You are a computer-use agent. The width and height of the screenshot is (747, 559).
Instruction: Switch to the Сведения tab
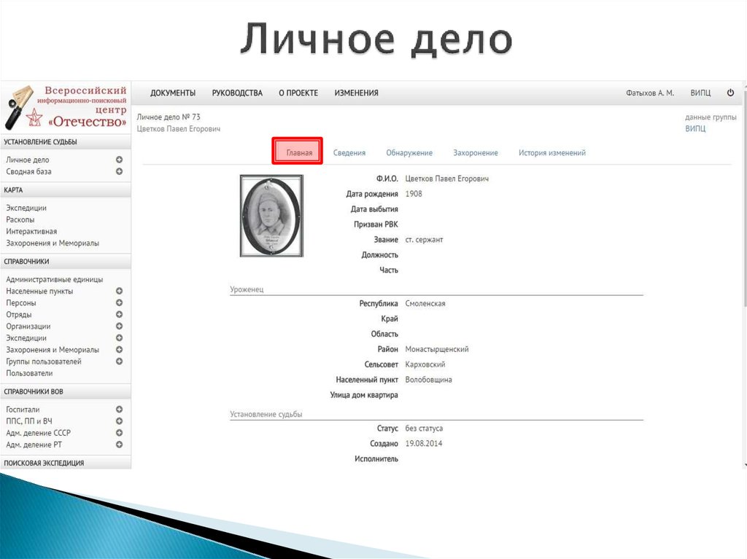click(x=349, y=152)
